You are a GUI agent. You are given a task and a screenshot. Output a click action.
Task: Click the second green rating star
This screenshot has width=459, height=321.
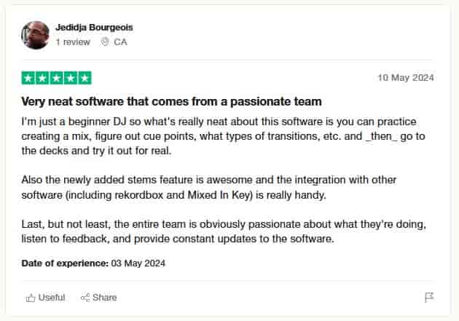pyautogui.click(x=43, y=78)
